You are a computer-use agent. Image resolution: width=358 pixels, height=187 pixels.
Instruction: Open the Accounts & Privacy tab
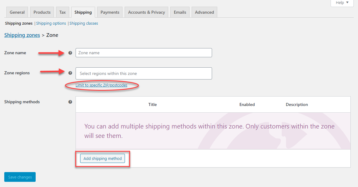(146, 12)
